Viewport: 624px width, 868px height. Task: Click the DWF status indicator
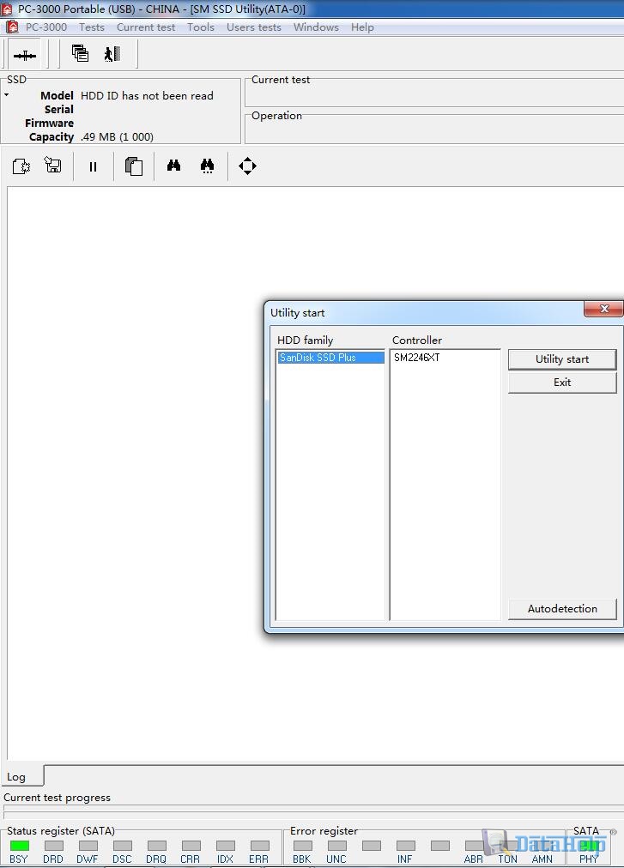click(88, 846)
